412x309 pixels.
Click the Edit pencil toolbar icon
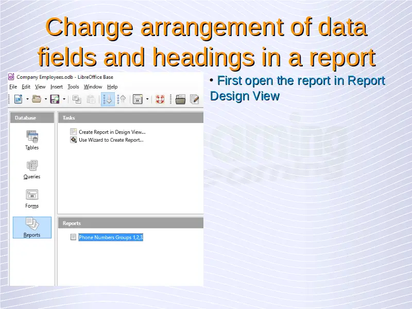coord(195,99)
